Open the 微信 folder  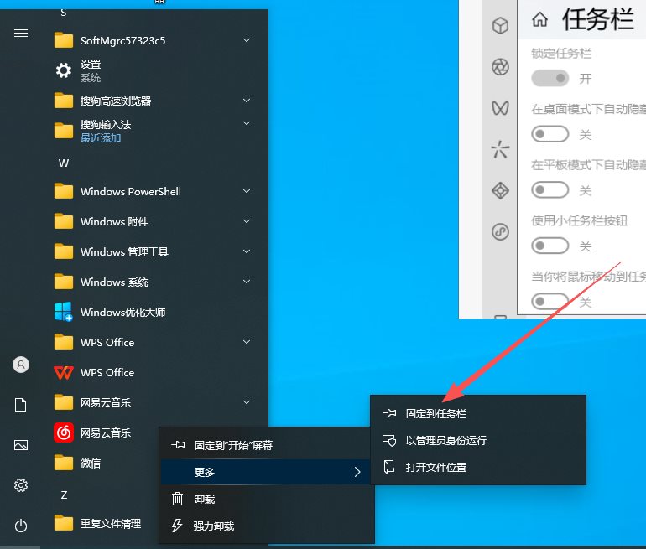pyautogui.click(x=77, y=463)
